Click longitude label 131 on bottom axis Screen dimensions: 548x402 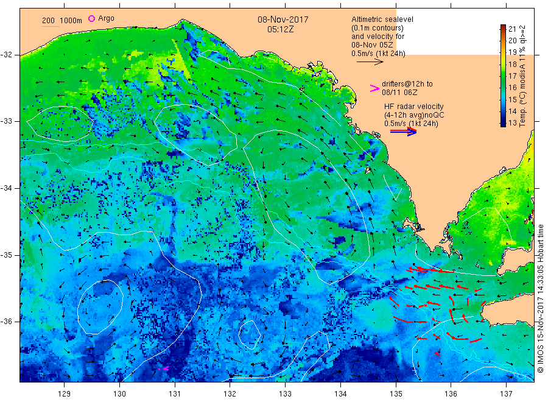175,394
